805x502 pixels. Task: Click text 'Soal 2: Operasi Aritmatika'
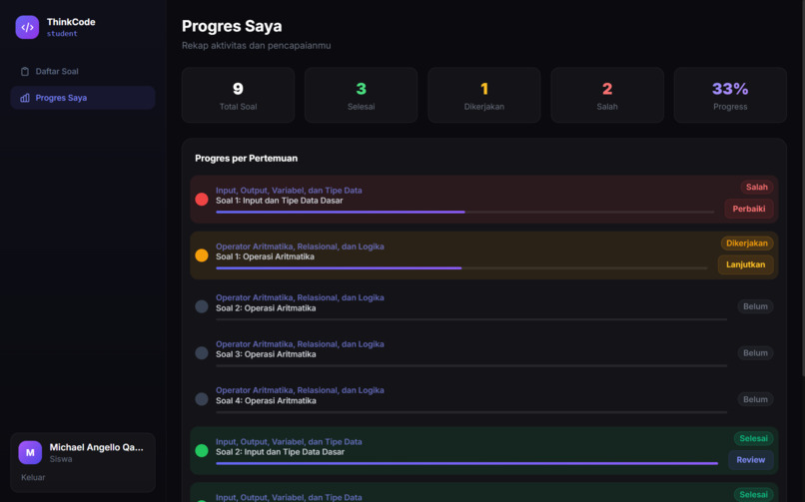(266, 308)
